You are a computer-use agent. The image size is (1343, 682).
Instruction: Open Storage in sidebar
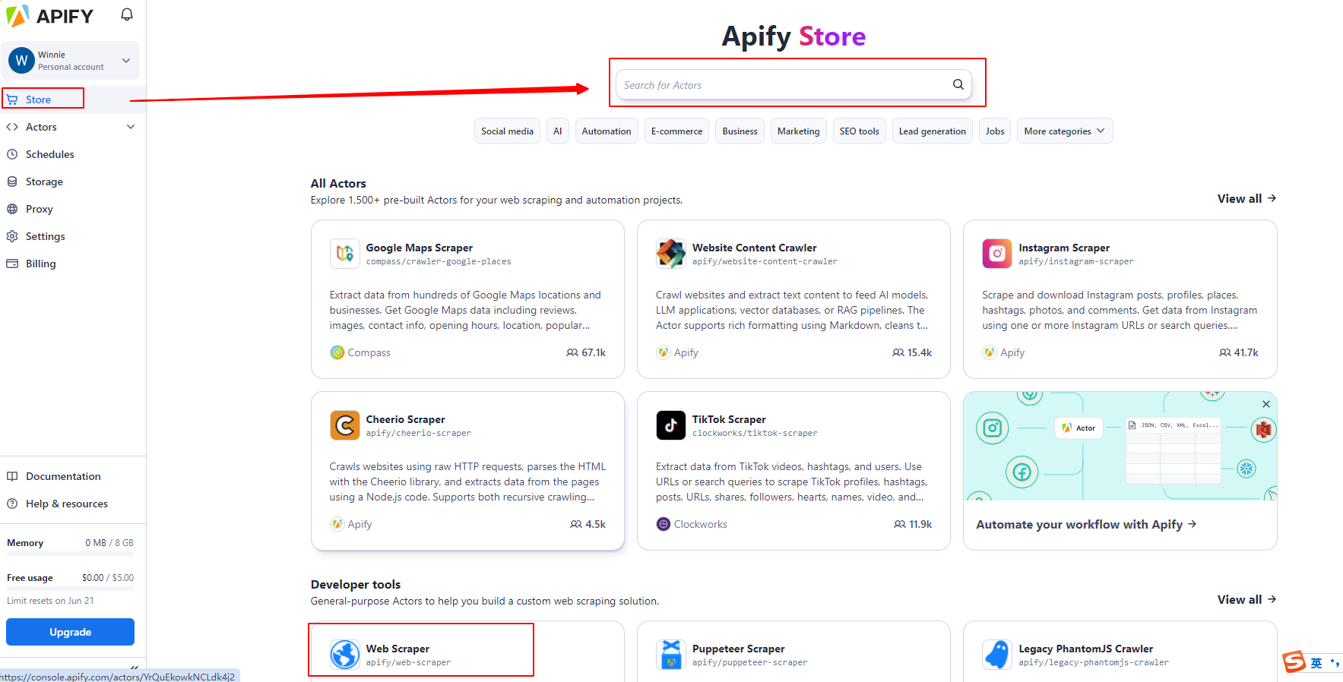(44, 182)
